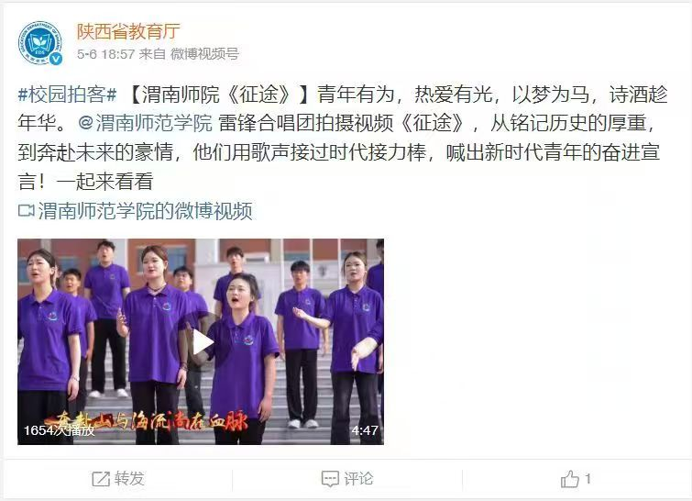Click the 微博视频号 source link
The width and height of the screenshot is (692, 501).
204,54
